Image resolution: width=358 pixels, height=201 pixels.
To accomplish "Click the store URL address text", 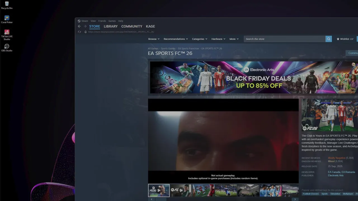I will (121, 32).
